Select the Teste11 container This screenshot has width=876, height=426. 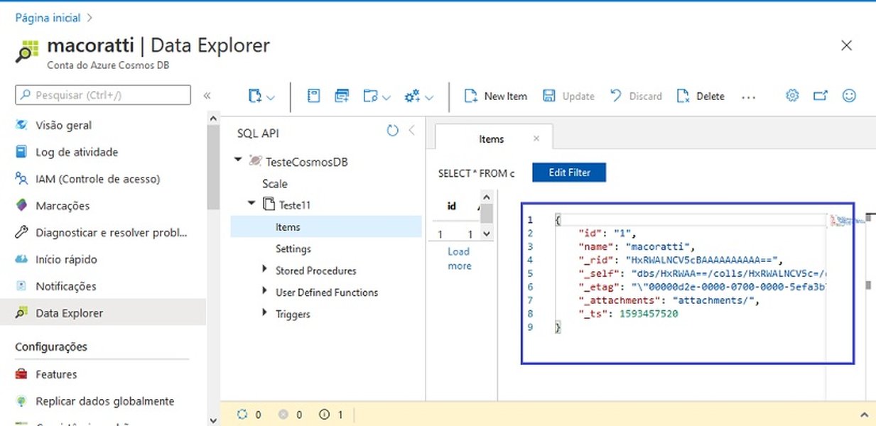[295, 205]
